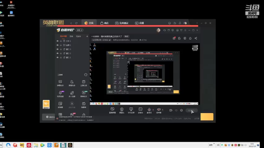Mute the 麦克风 microphone
This screenshot has height=148, width=264.
149,111
